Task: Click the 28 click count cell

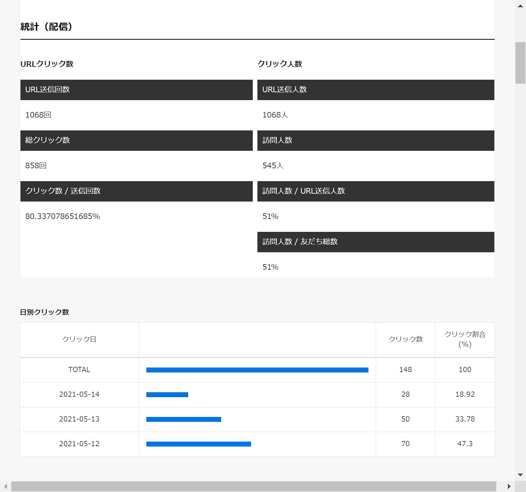Action: 405,395
